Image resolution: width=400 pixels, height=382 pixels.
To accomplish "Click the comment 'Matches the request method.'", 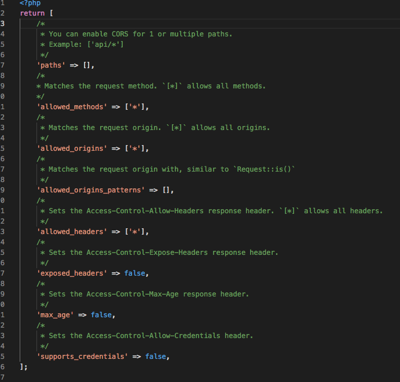I will [101, 86].
